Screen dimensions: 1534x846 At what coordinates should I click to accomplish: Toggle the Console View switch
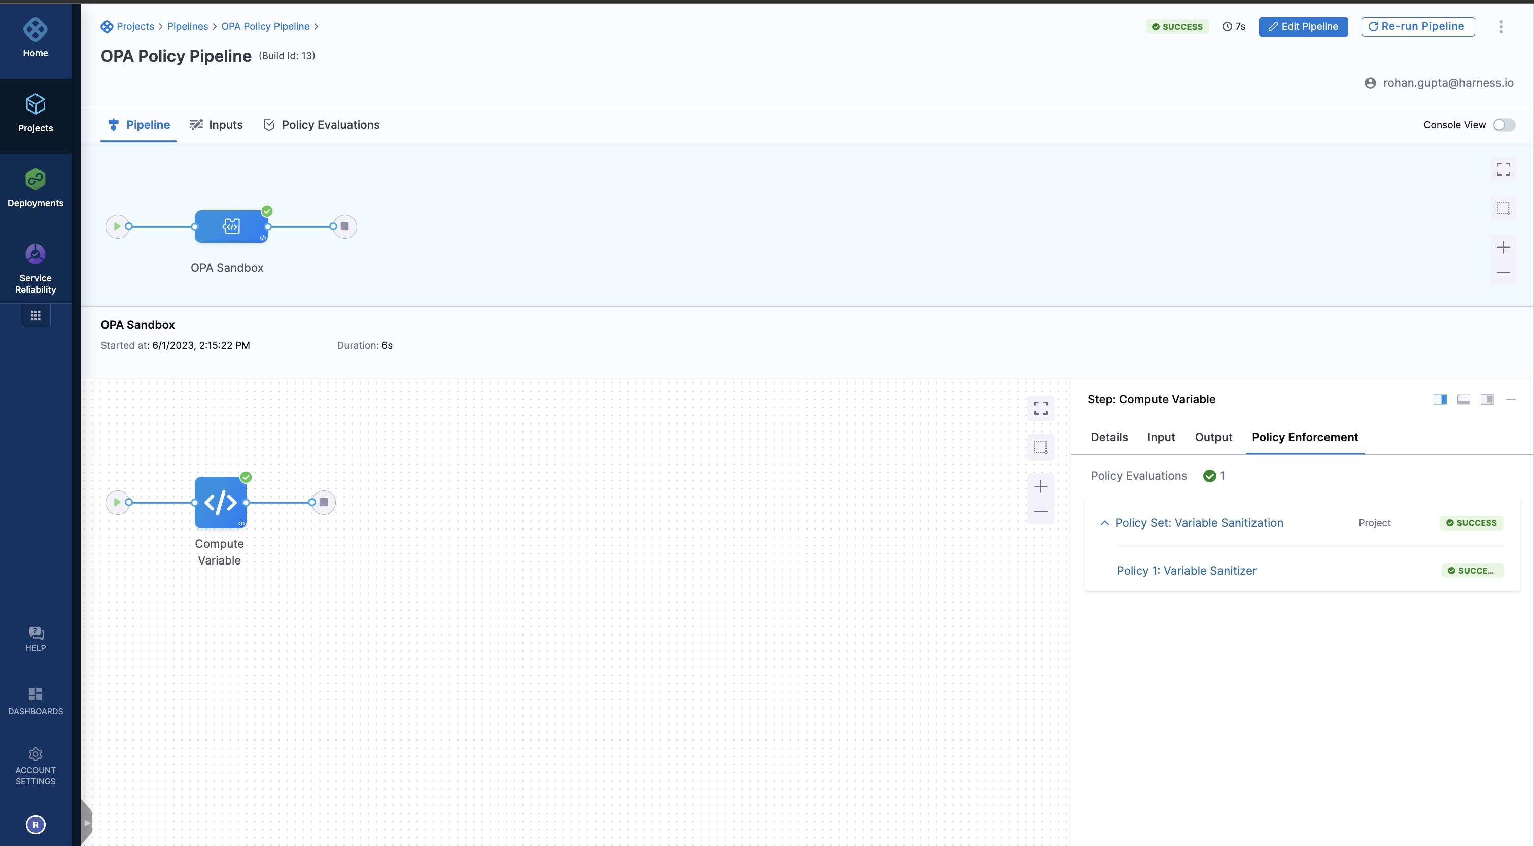coord(1504,124)
